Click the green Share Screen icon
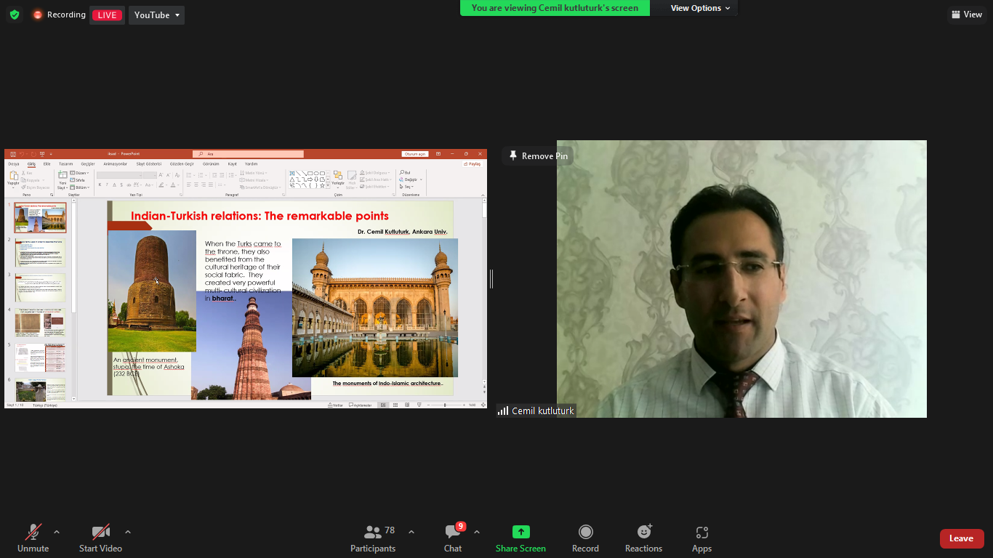Image resolution: width=993 pixels, height=558 pixels. click(520, 533)
